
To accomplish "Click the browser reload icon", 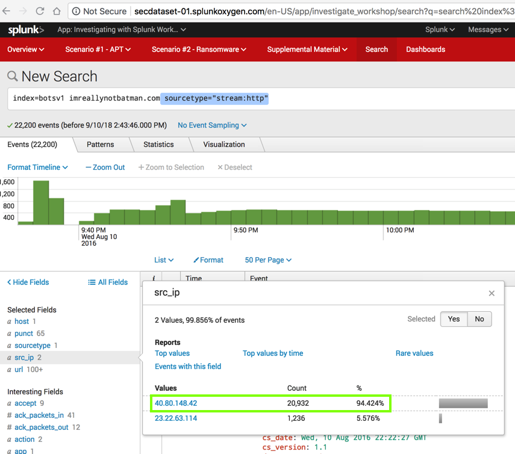I will [x=40, y=11].
